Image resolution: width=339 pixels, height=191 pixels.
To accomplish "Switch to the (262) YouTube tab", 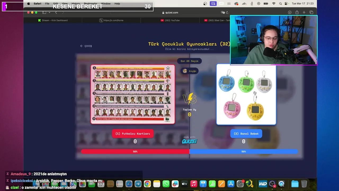I will pos(170,20).
